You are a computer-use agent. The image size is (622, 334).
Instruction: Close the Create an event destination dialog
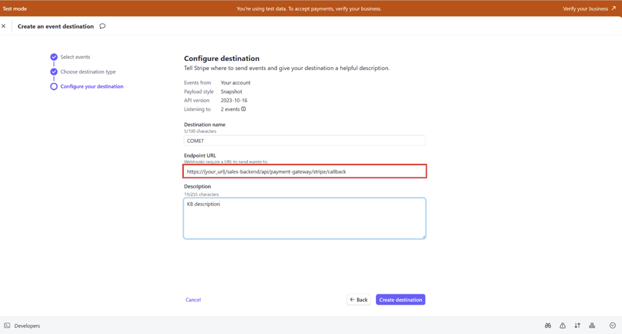point(4,26)
